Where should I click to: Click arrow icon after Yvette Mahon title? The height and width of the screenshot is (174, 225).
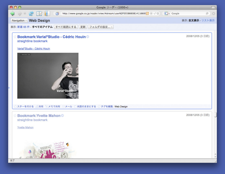click(62, 116)
